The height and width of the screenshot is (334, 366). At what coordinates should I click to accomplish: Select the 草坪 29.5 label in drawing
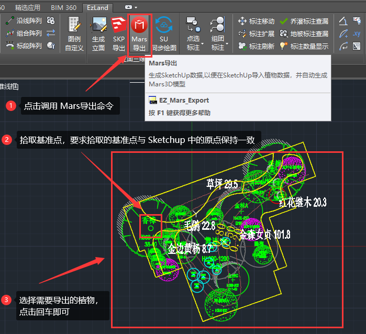pyautogui.click(x=222, y=184)
